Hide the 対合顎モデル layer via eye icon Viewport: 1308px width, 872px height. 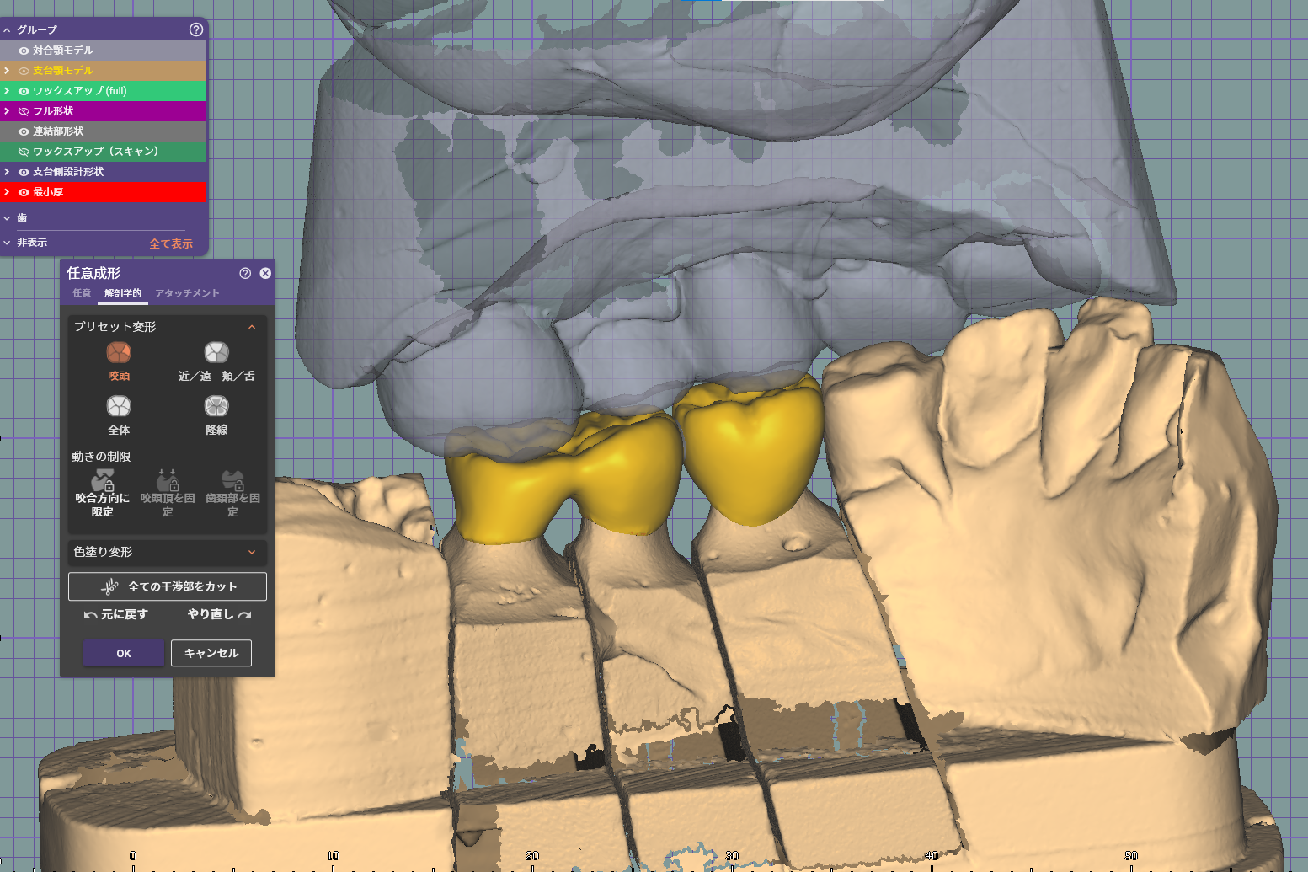coord(24,51)
